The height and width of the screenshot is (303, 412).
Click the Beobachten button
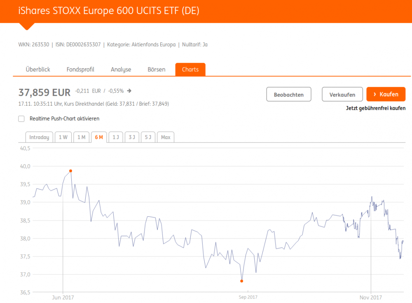[289, 94]
